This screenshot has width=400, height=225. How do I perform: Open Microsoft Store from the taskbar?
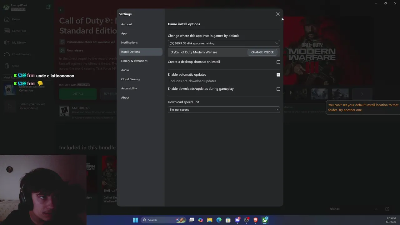click(x=228, y=220)
